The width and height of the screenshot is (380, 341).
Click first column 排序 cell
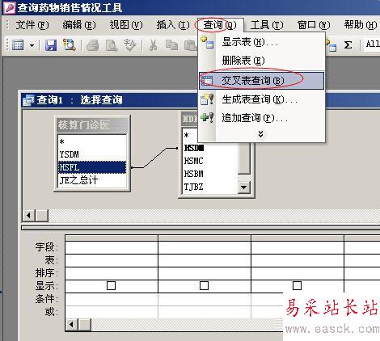(112, 273)
